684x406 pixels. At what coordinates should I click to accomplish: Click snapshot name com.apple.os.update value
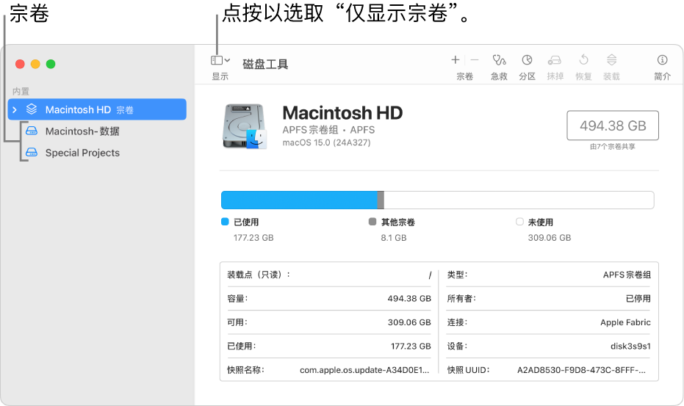coord(364,370)
